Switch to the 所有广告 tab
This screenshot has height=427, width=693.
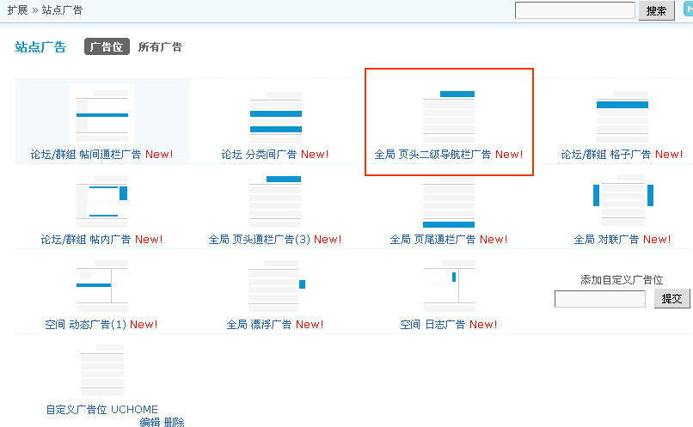click(160, 47)
